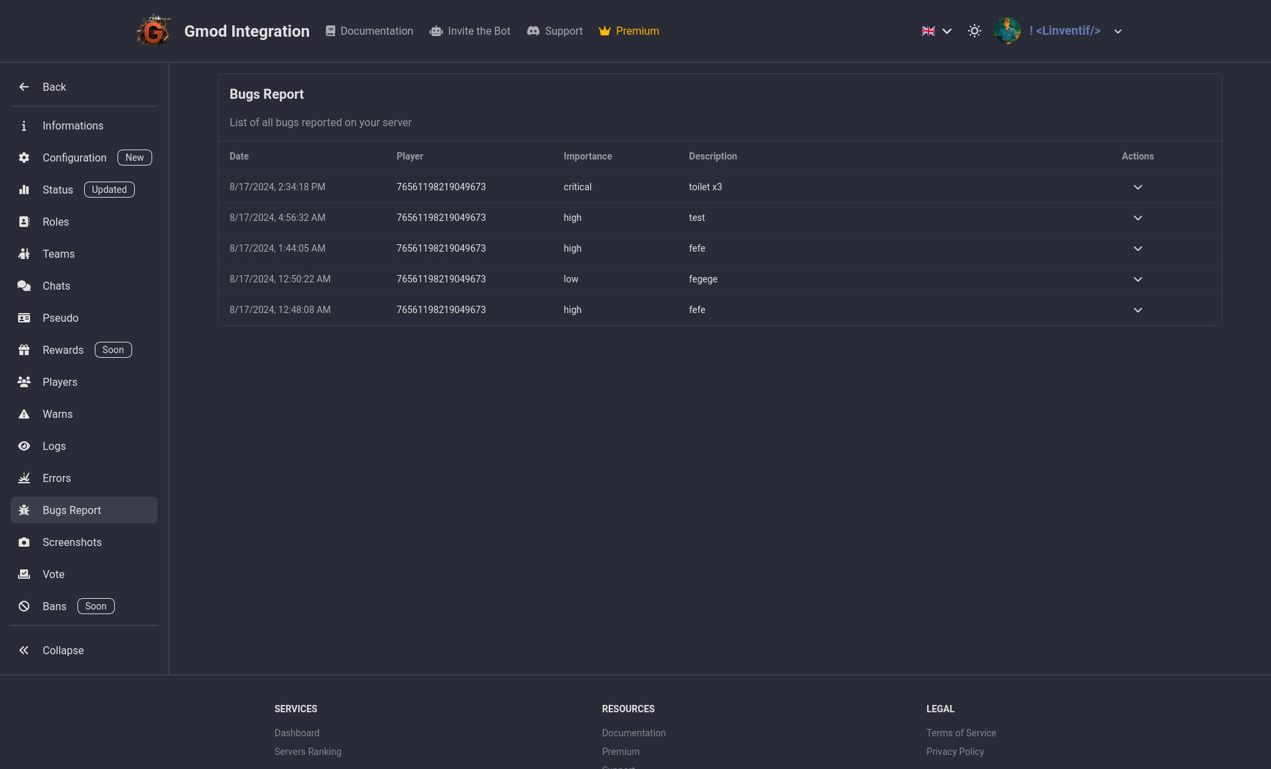1271x769 pixels.
Task: Open the language flag dropdown
Action: click(936, 31)
